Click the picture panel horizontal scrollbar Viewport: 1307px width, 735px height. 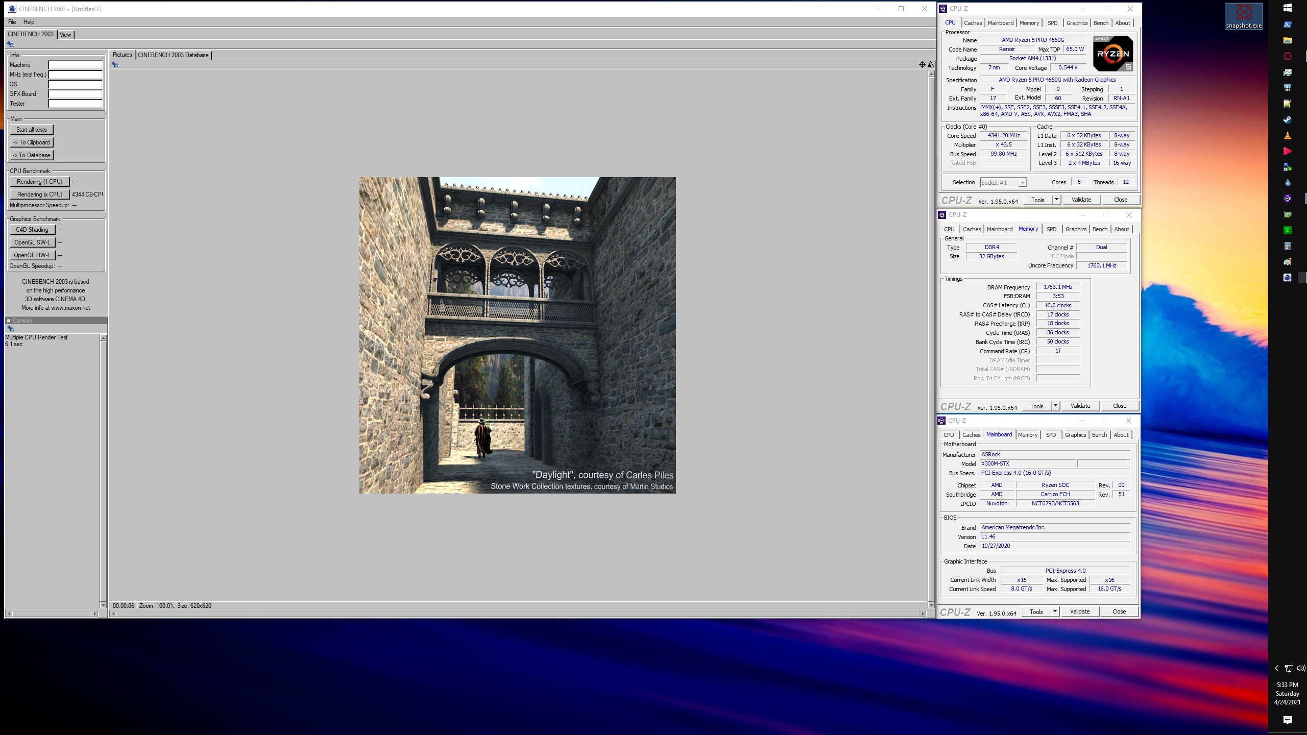pos(518,614)
